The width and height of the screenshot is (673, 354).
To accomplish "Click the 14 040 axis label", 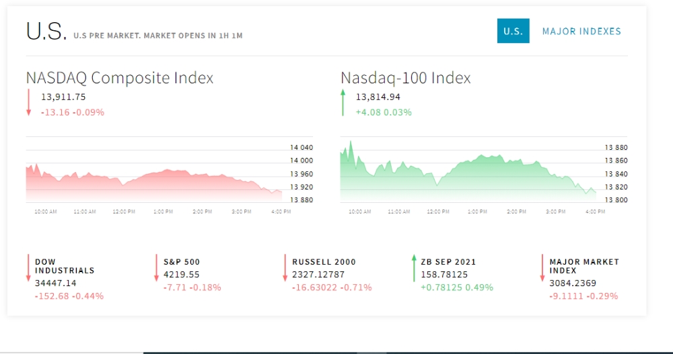I will coord(302,147).
